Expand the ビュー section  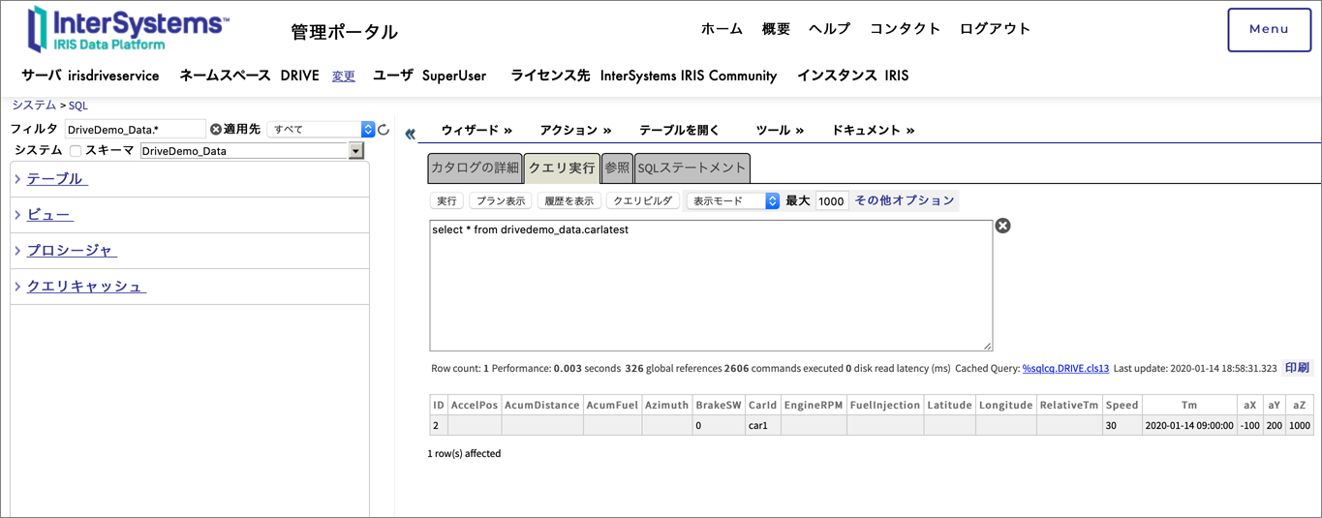click(x=17, y=215)
